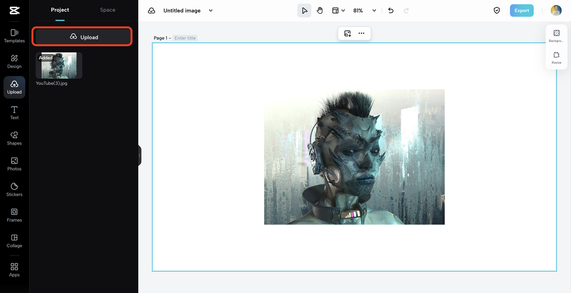571x293 pixels.
Task: Open the Resize canvas option
Action: tap(556, 58)
